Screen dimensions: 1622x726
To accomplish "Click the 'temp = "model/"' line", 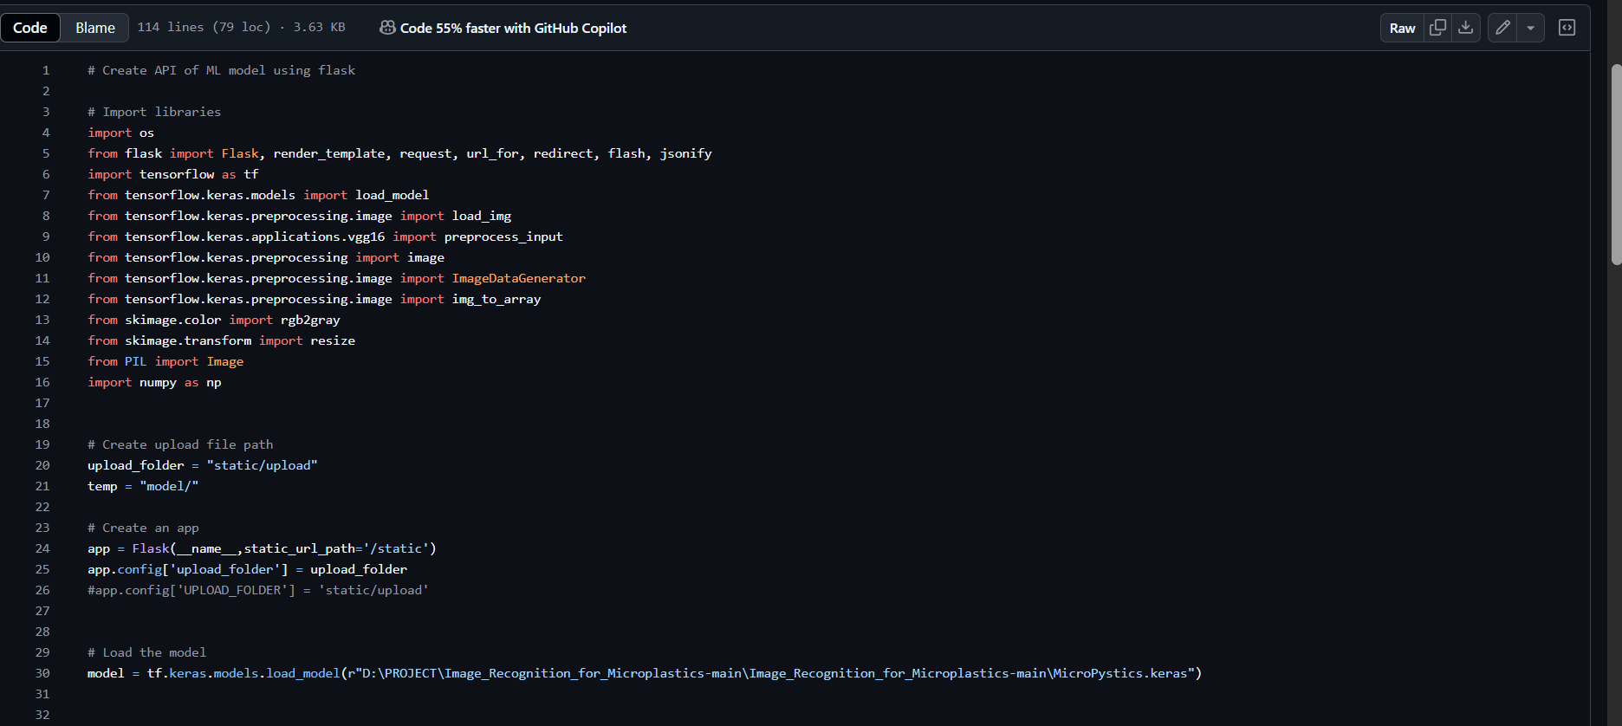I will pos(143,486).
